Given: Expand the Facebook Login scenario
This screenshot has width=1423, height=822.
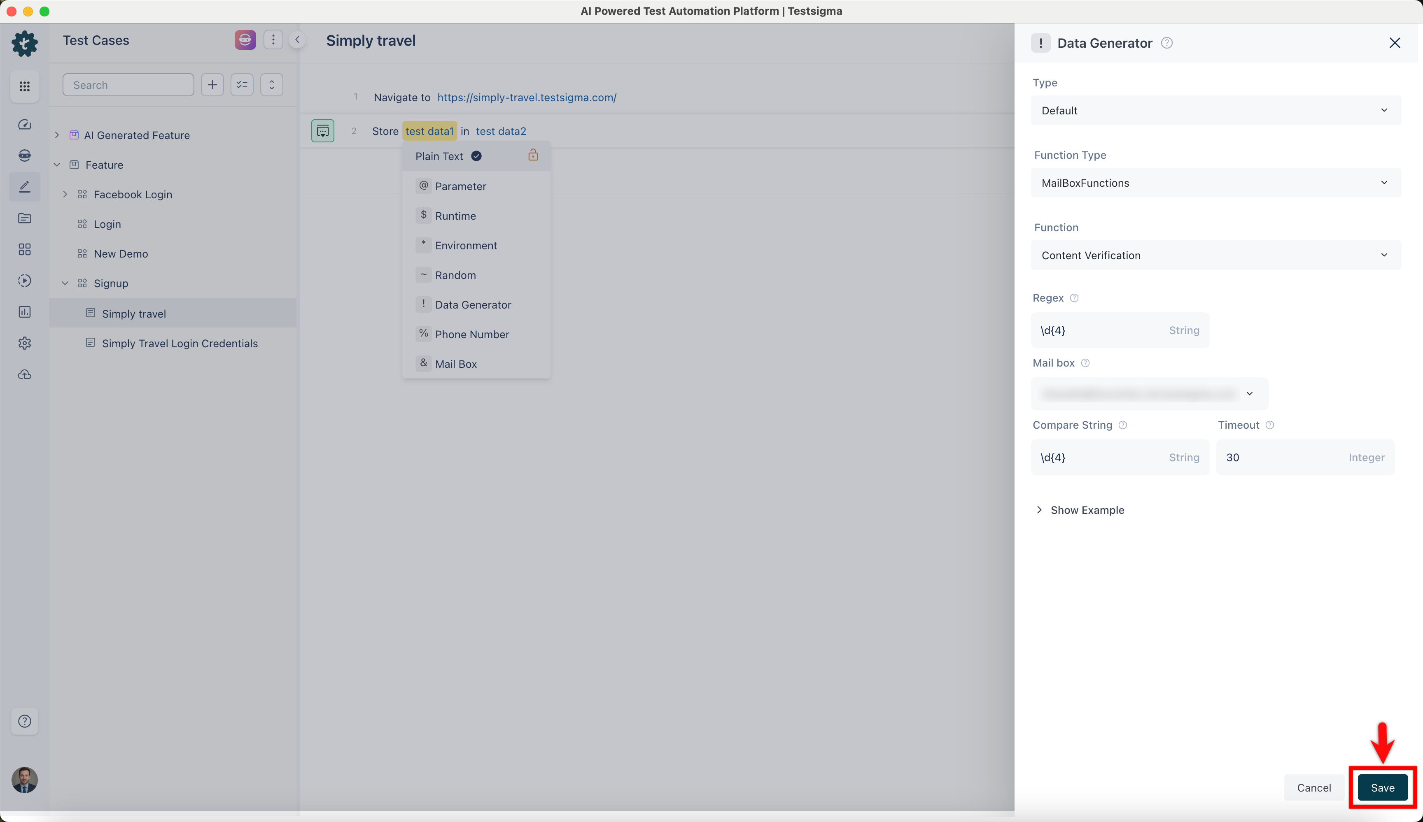Looking at the screenshot, I should pyautogui.click(x=65, y=194).
